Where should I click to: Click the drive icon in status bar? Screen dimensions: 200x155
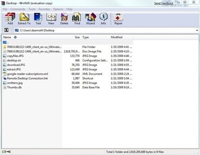click(4, 152)
